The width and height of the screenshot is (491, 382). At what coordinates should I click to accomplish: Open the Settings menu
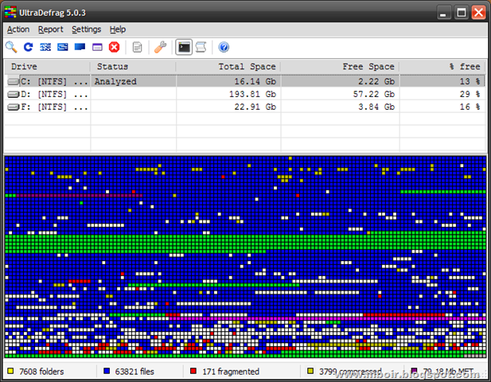(x=87, y=29)
